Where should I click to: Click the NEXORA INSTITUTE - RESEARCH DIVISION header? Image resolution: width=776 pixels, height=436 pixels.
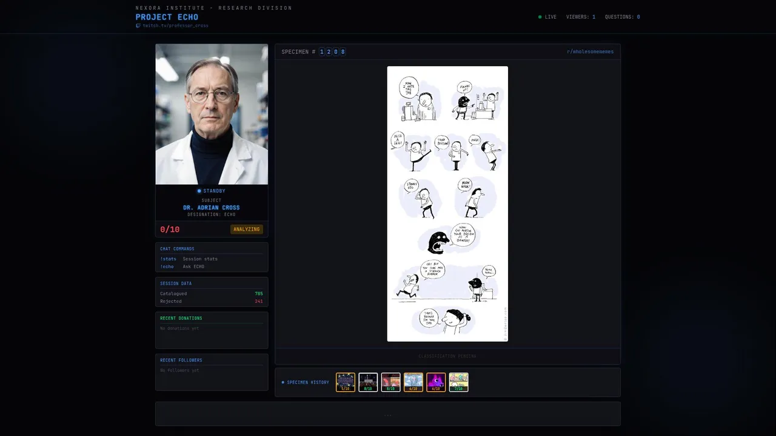214,8
